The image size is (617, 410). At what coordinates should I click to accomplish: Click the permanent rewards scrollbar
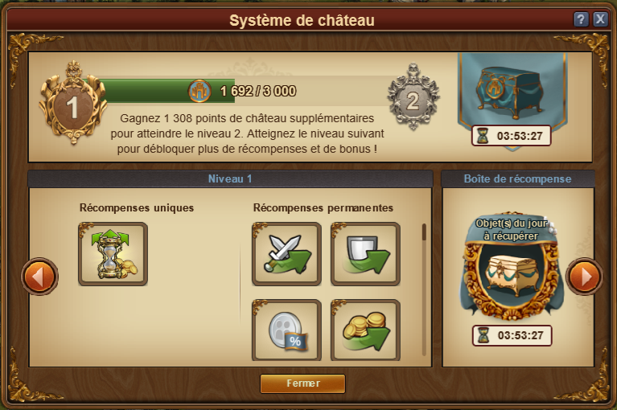pos(424,289)
